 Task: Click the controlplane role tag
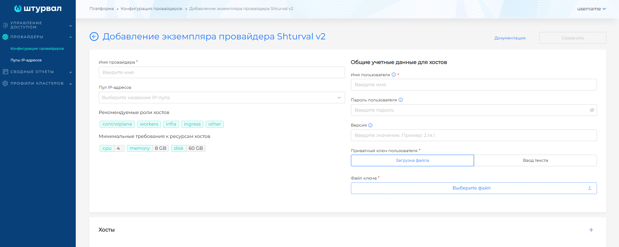pos(117,124)
